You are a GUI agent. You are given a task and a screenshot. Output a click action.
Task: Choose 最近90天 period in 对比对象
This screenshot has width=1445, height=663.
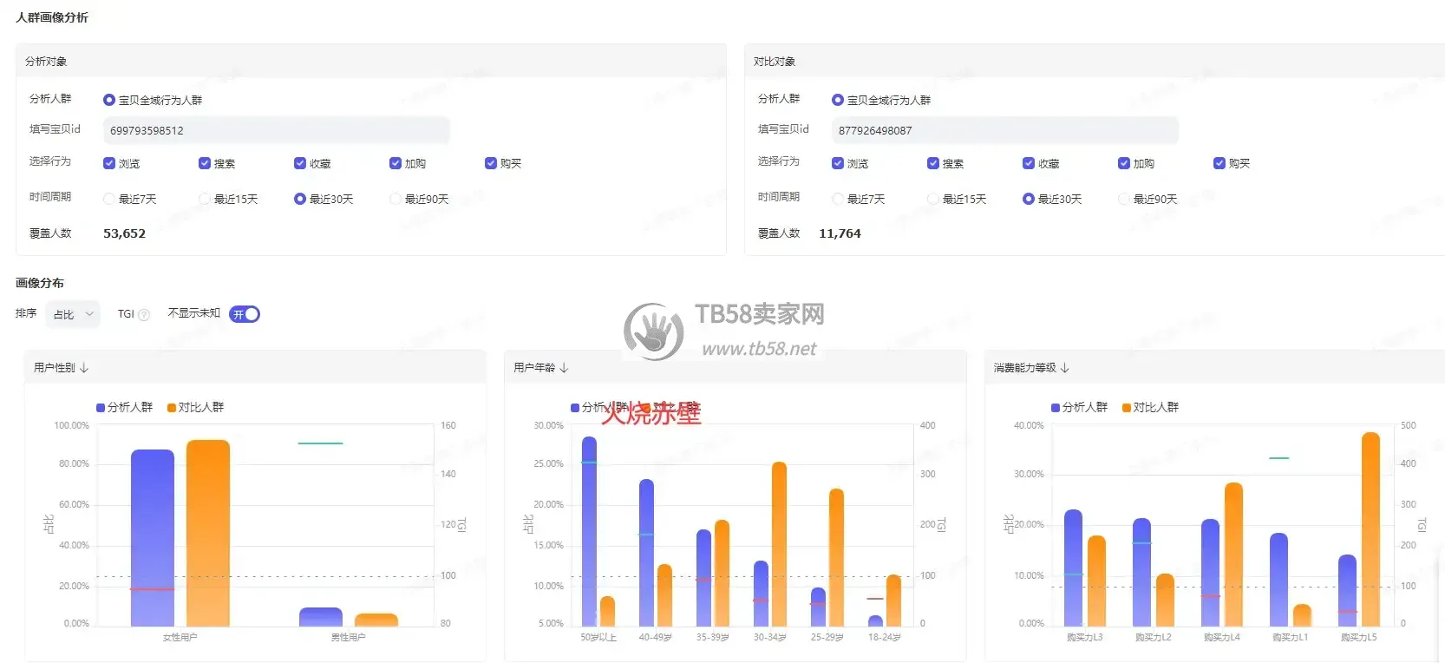(1124, 199)
